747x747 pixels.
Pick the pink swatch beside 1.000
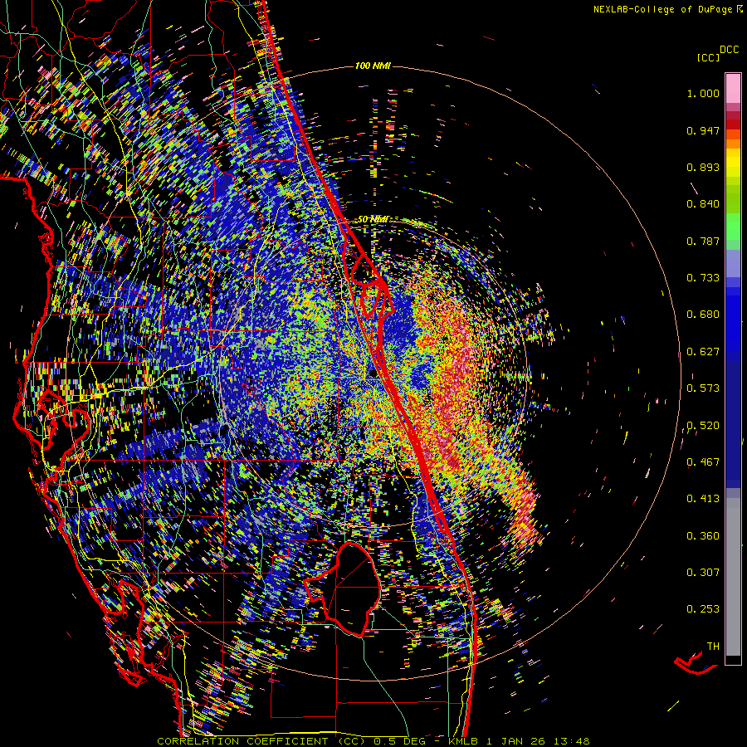pos(733,88)
